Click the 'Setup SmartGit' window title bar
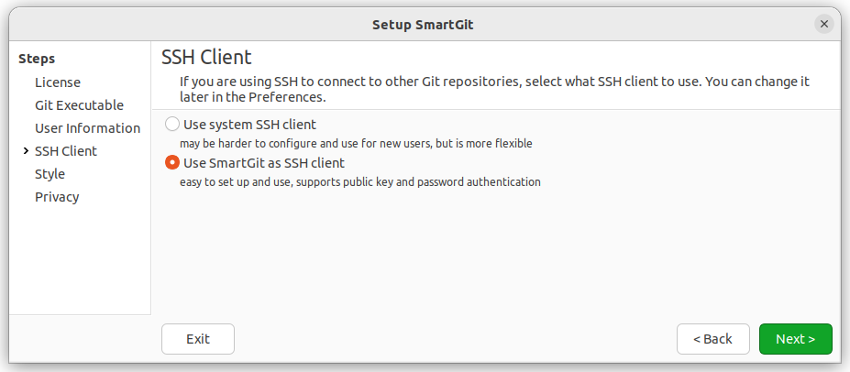850x372 pixels. [x=423, y=25]
